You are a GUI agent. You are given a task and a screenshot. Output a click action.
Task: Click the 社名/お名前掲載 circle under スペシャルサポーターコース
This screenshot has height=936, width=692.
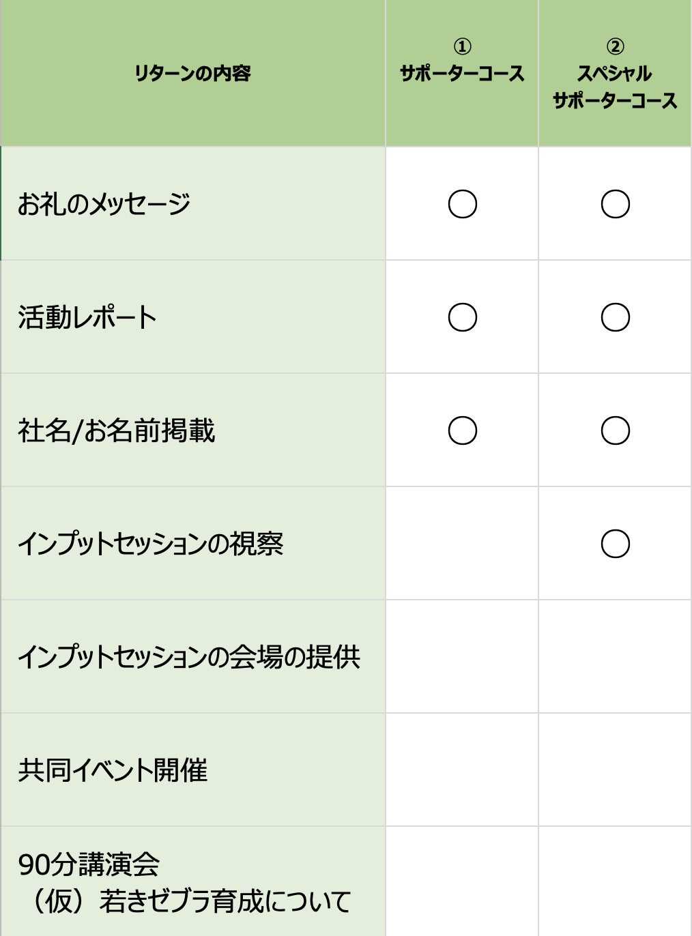click(615, 430)
